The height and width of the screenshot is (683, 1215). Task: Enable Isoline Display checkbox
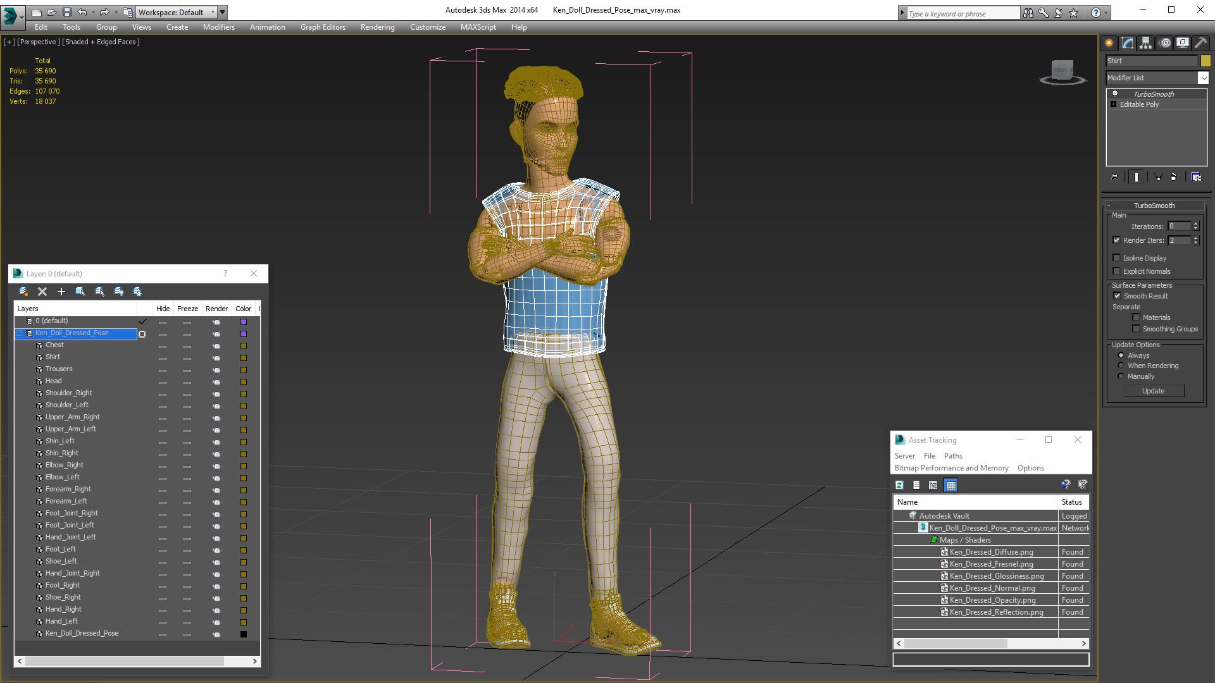1116,257
